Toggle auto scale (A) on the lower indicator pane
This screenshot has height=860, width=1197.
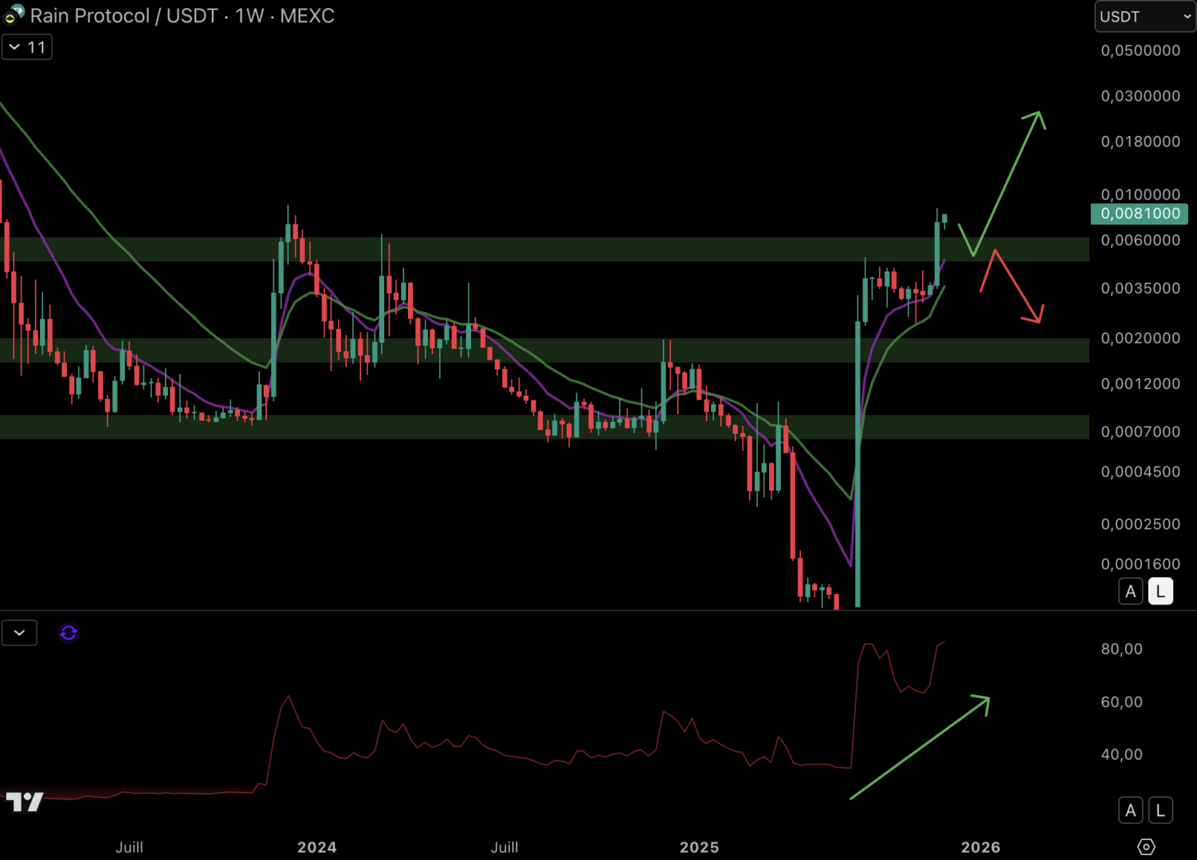pos(1130,811)
